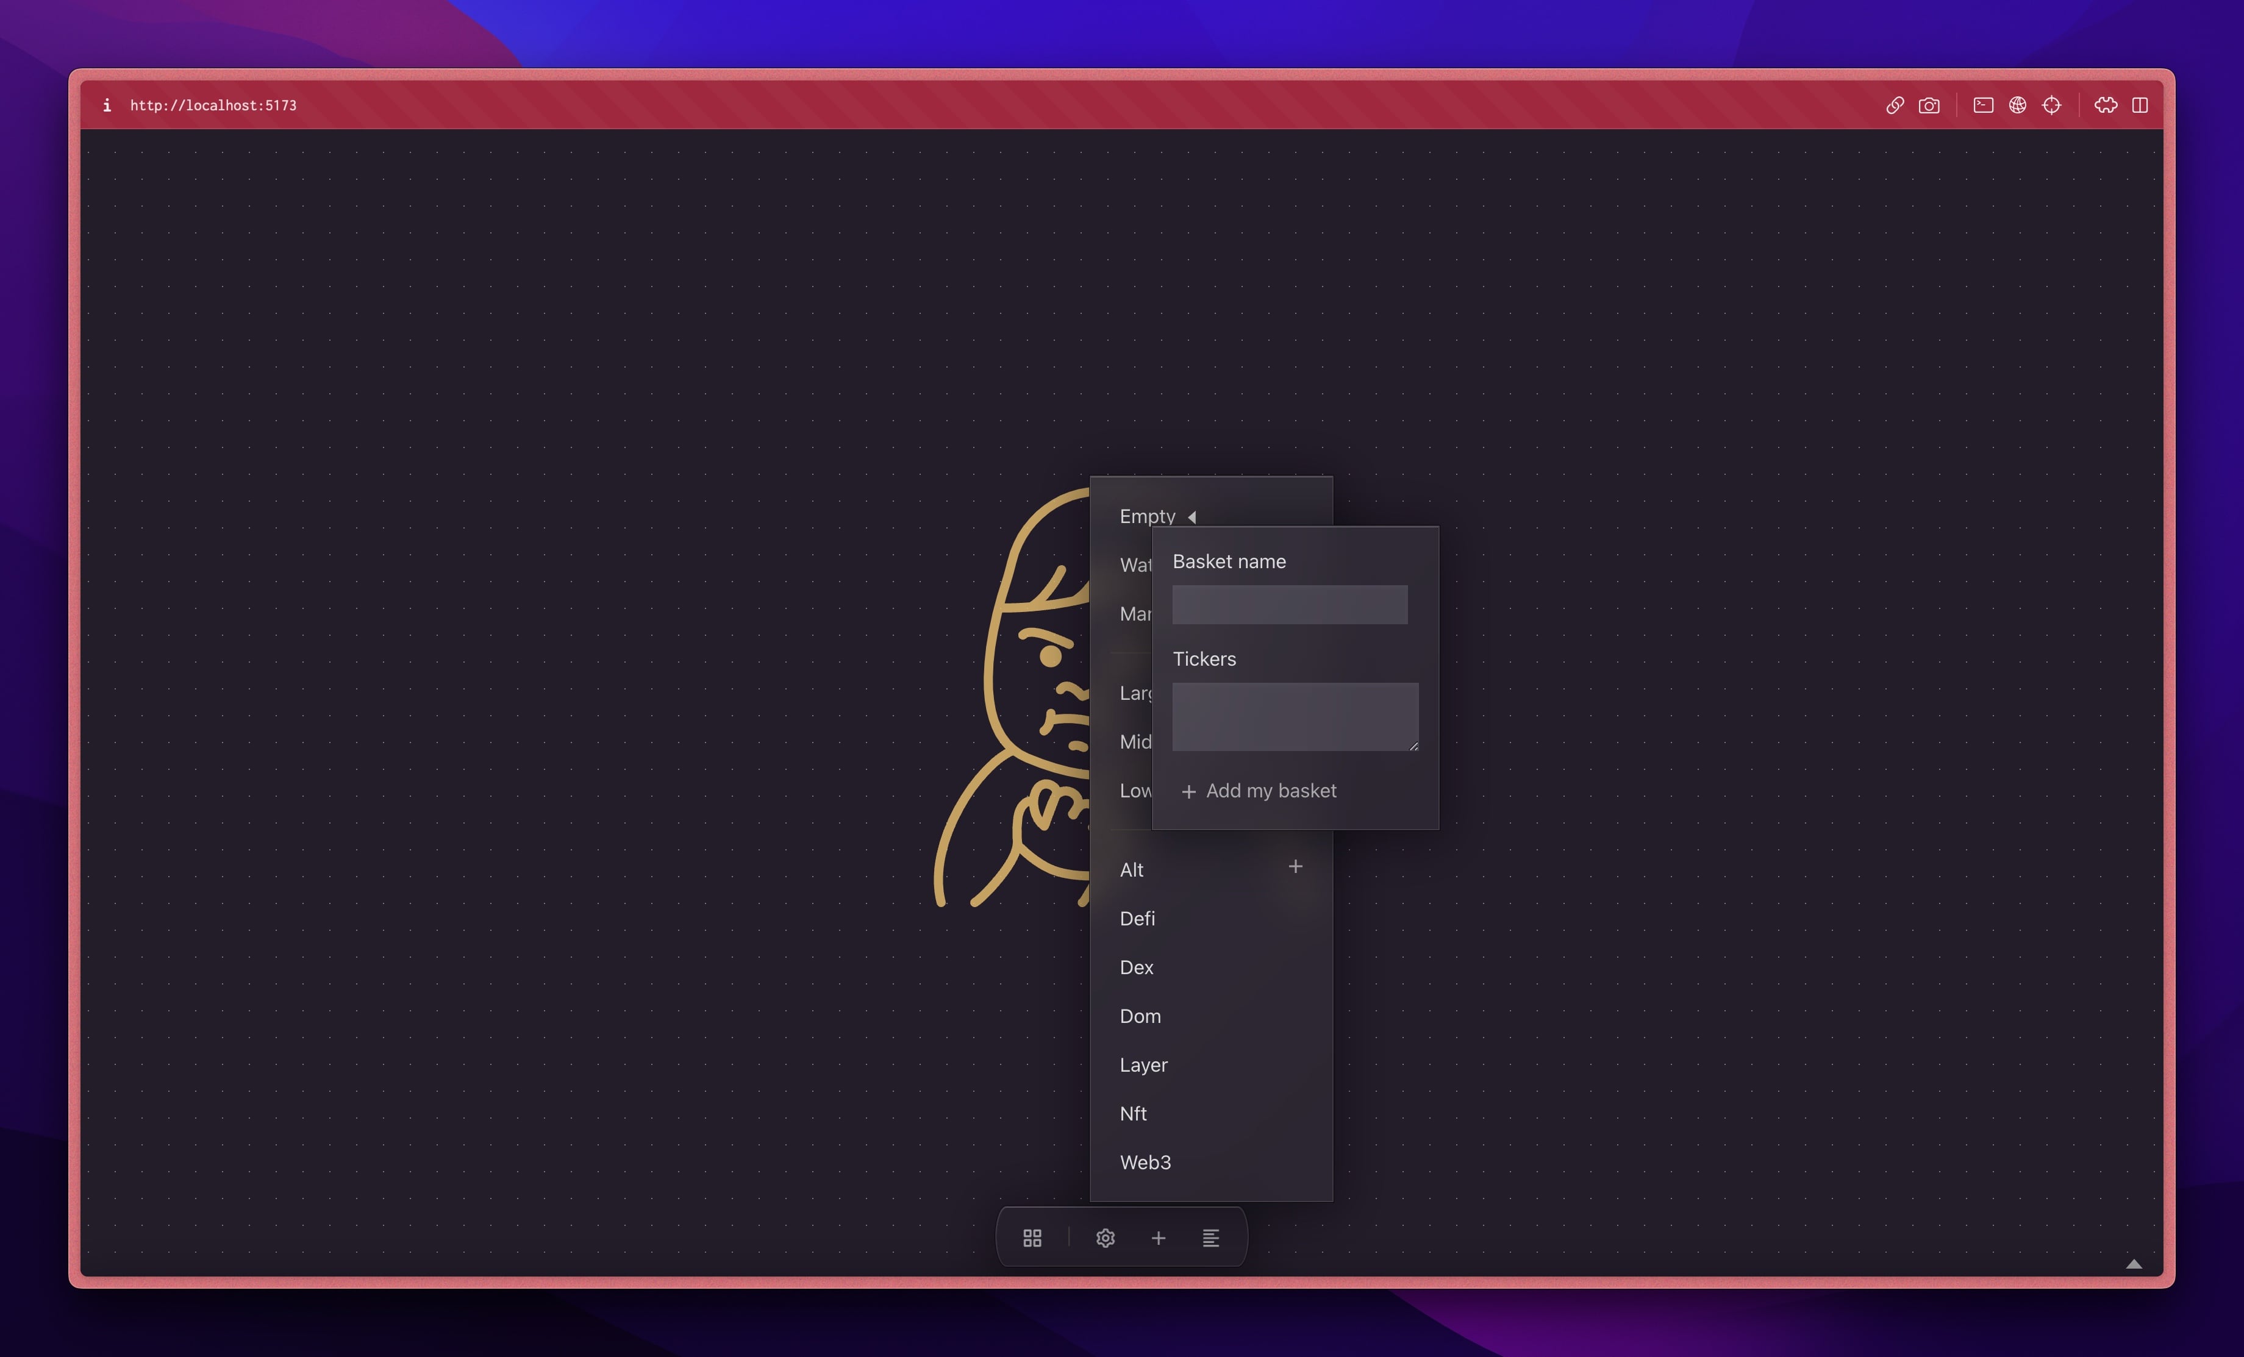This screenshot has height=1357, width=2244.
Task: Click the plus icon in bottom toolbar
Action: click(x=1157, y=1238)
